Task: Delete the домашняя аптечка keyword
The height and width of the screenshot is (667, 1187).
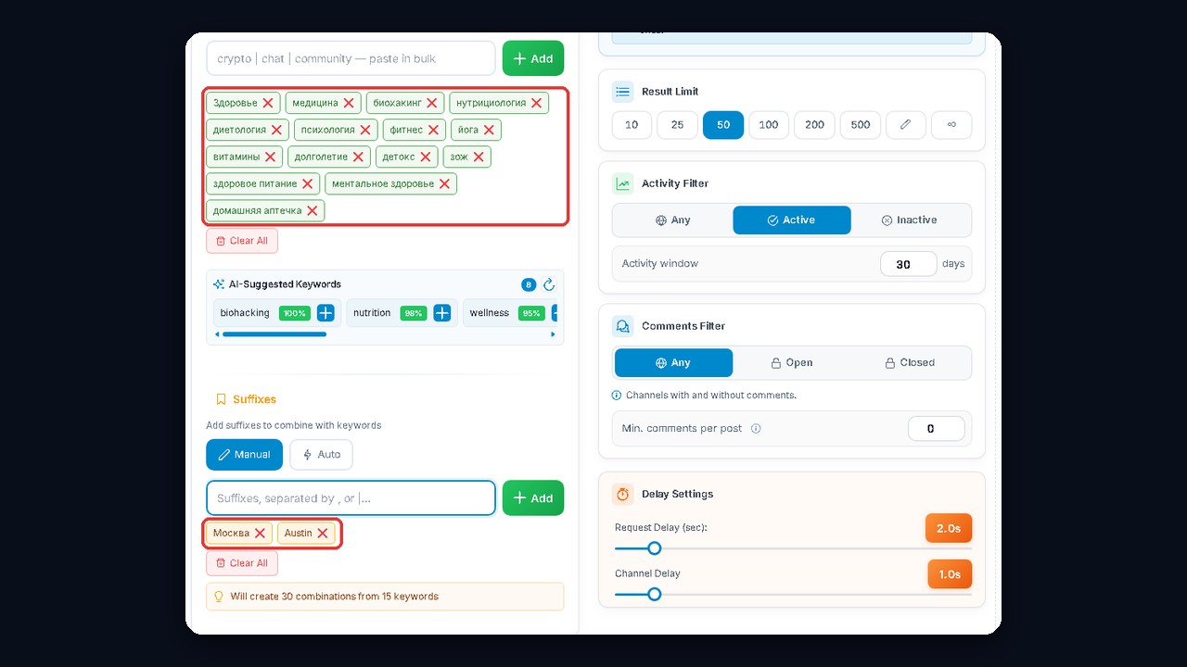Action: tap(313, 210)
